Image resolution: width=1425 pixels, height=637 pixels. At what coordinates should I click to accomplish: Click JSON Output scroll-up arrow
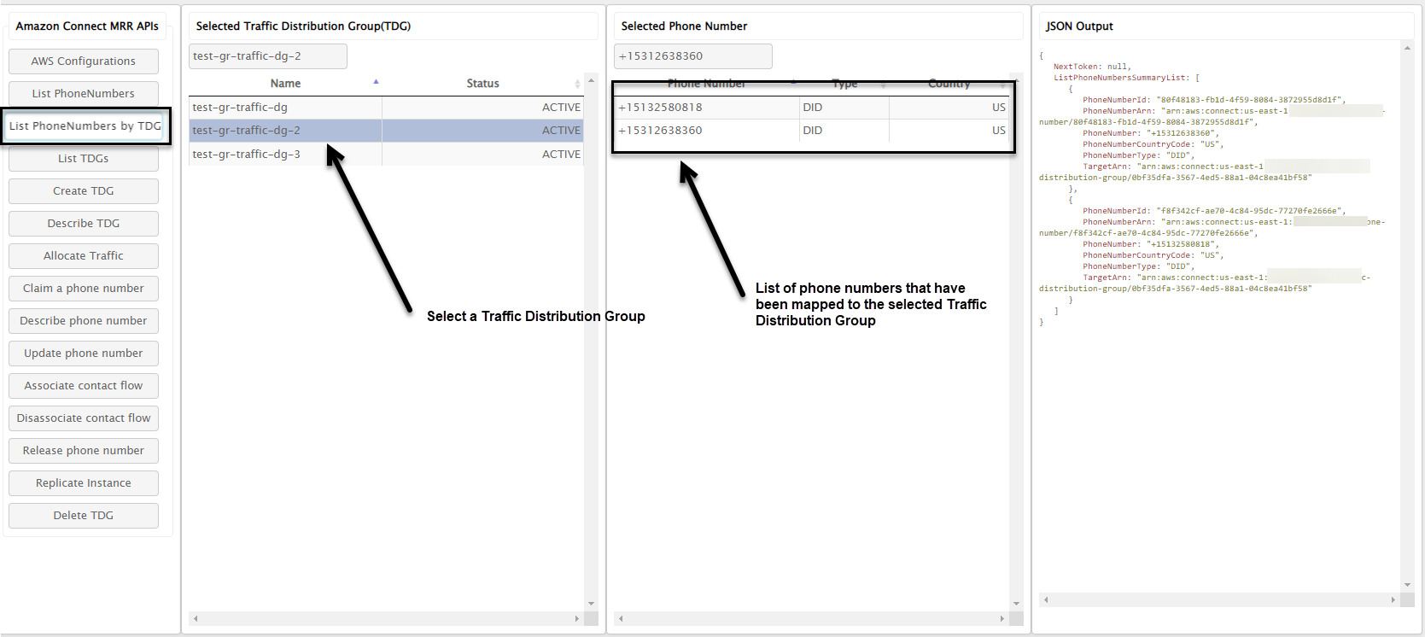tap(1407, 48)
